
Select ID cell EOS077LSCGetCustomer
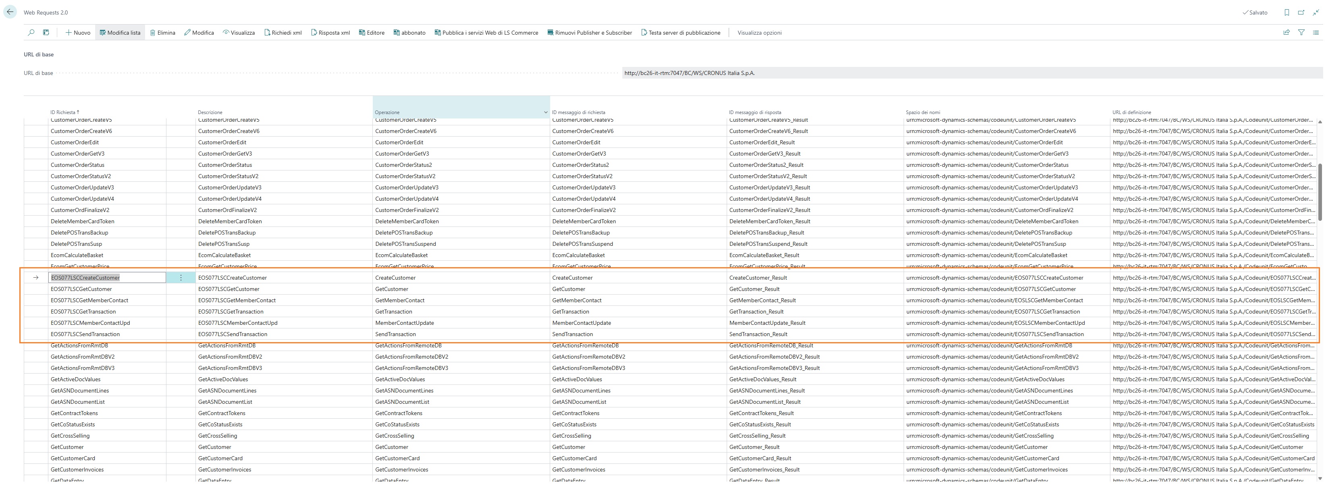click(x=107, y=289)
